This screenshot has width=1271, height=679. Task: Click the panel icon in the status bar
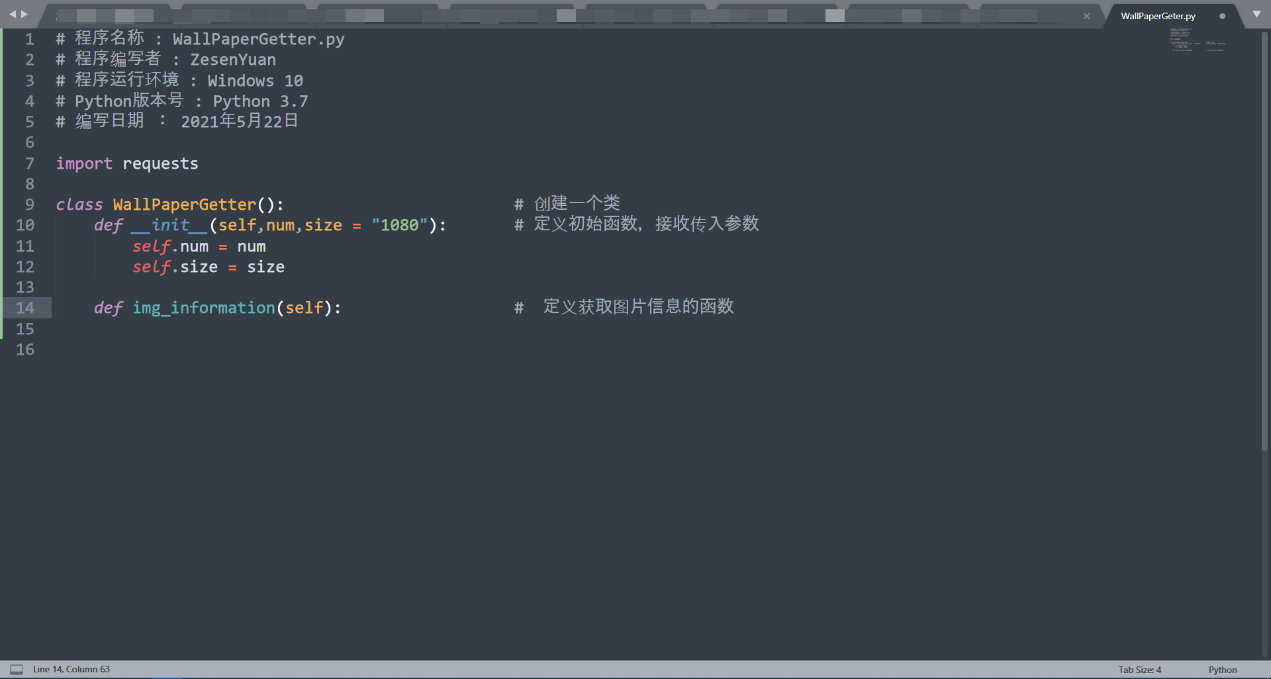(x=17, y=669)
